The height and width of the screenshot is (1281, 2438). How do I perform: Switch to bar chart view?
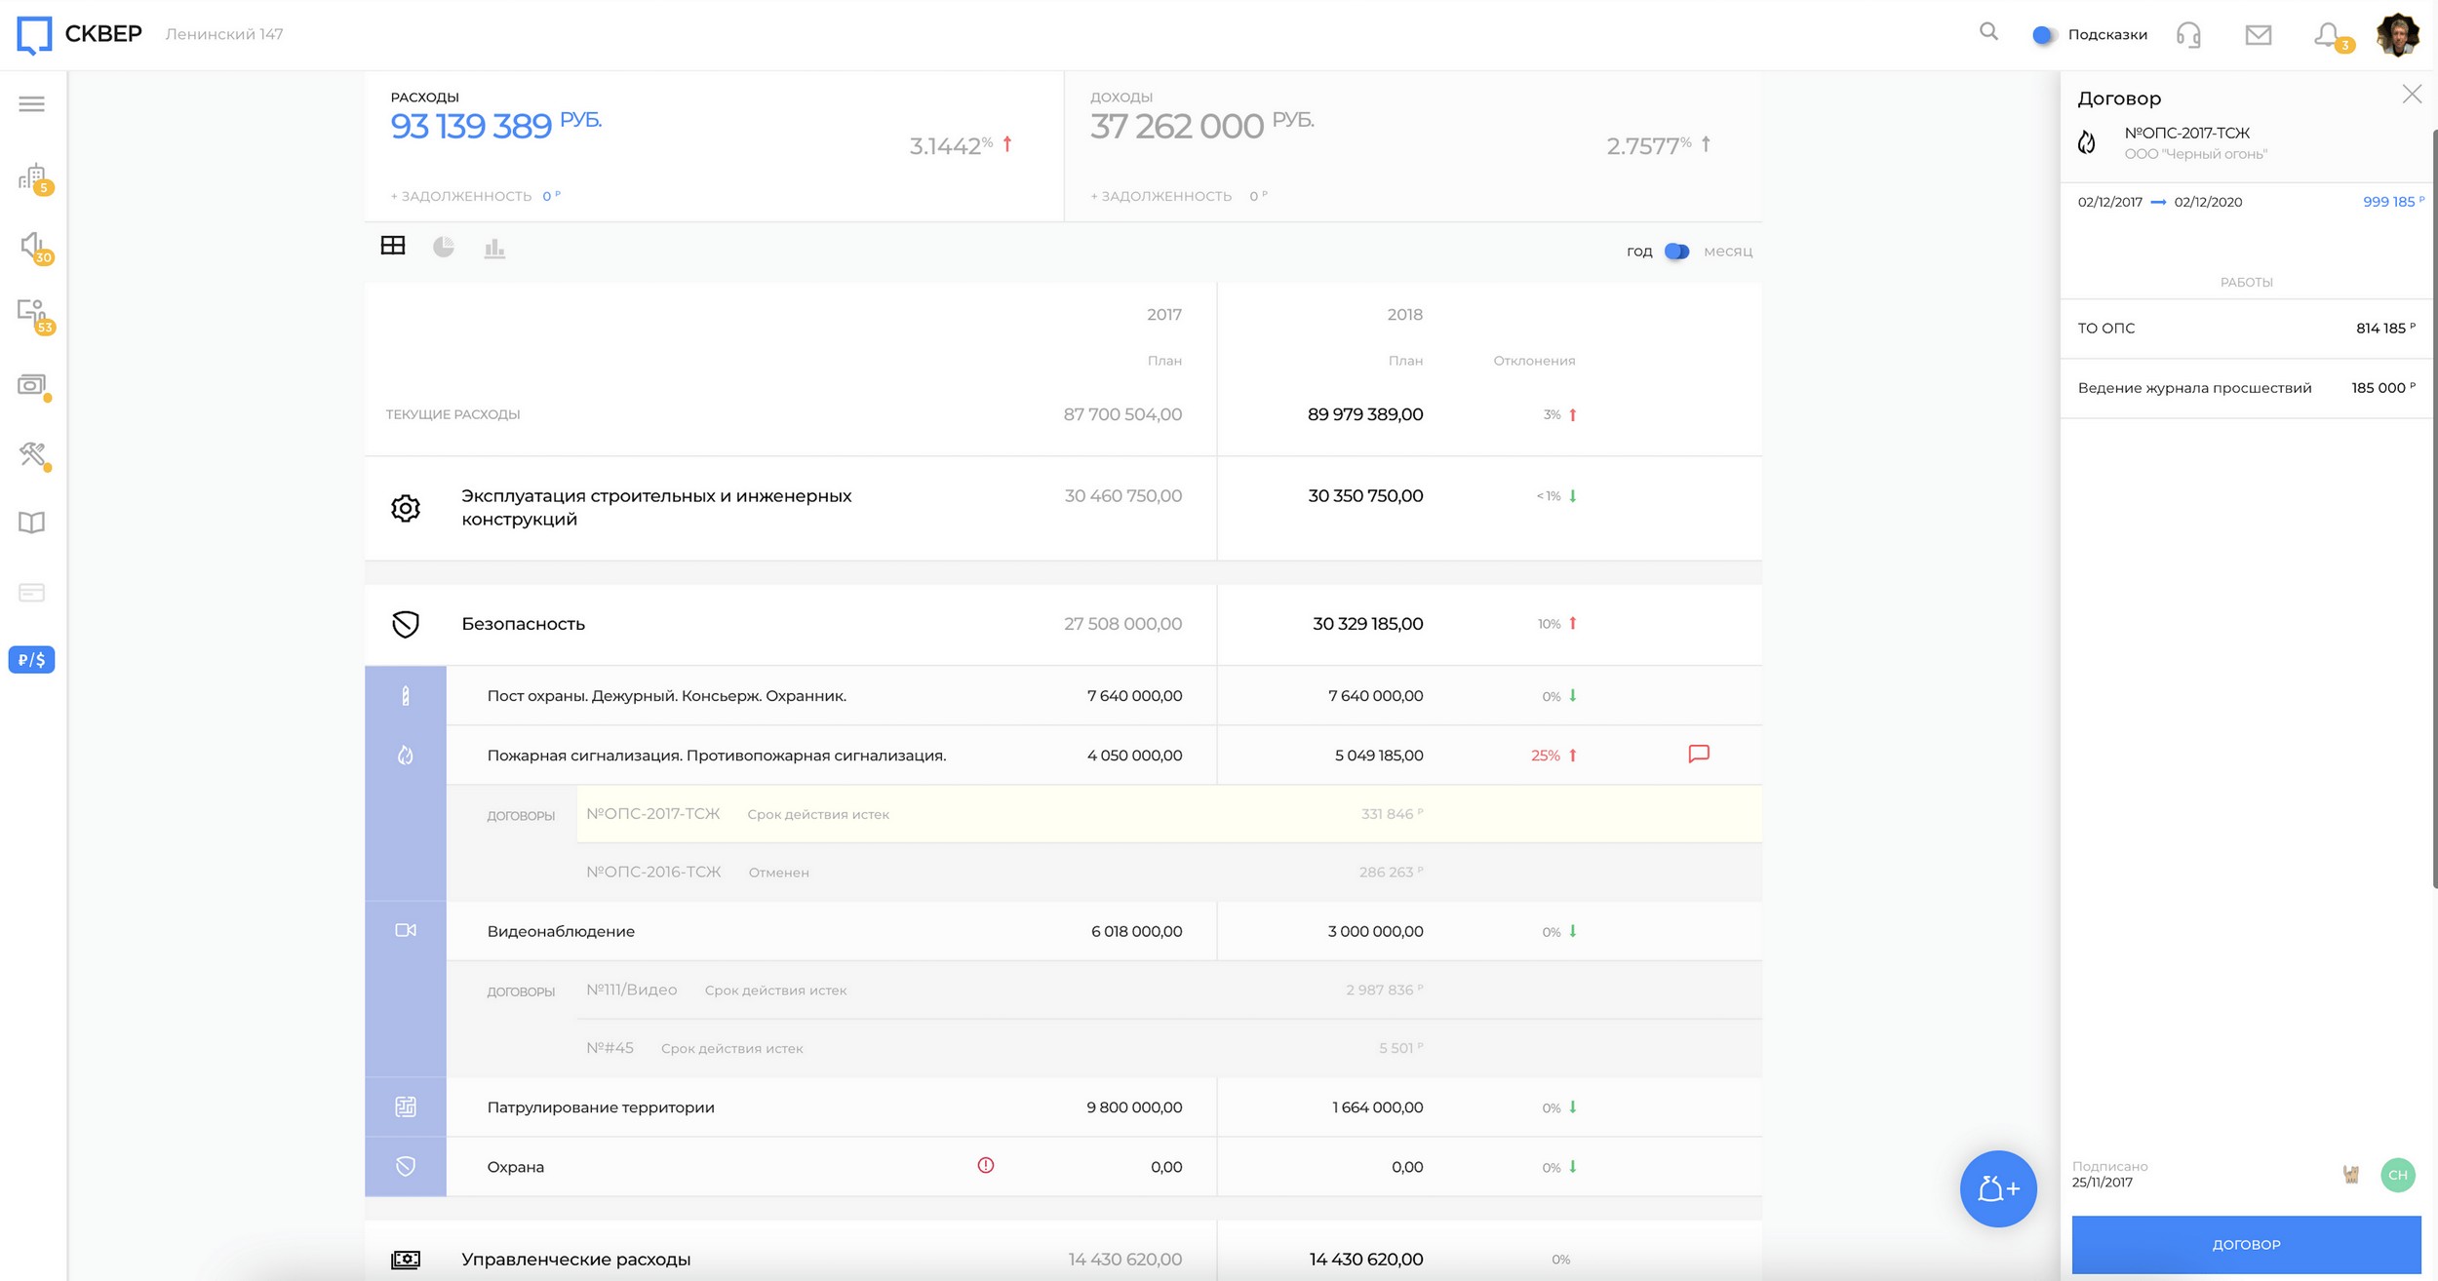click(494, 249)
